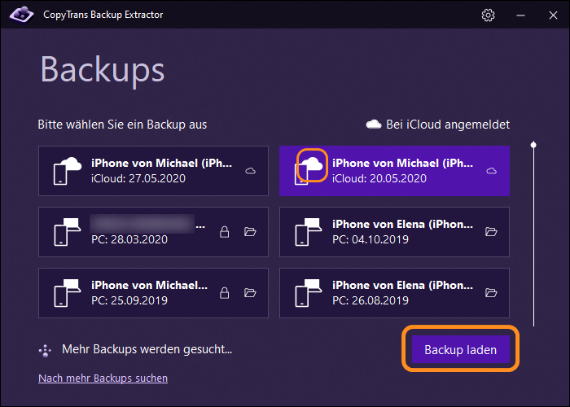Click device-cloud icon of iCloud 27.05.2020 backup
The height and width of the screenshot is (407, 570).
[x=68, y=171]
